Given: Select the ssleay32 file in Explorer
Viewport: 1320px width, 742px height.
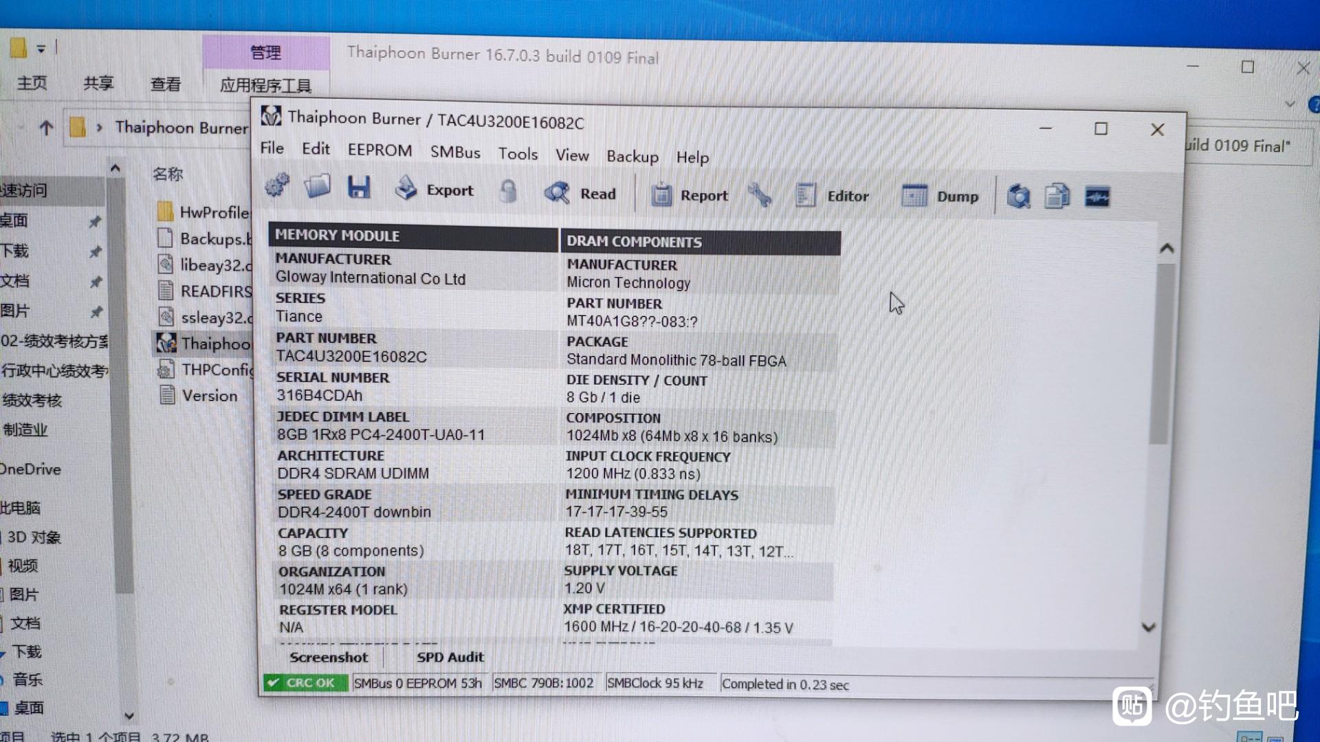Looking at the screenshot, I should point(204,317).
